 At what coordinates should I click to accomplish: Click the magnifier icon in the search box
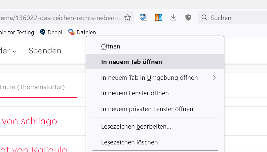click(x=205, y=18)
